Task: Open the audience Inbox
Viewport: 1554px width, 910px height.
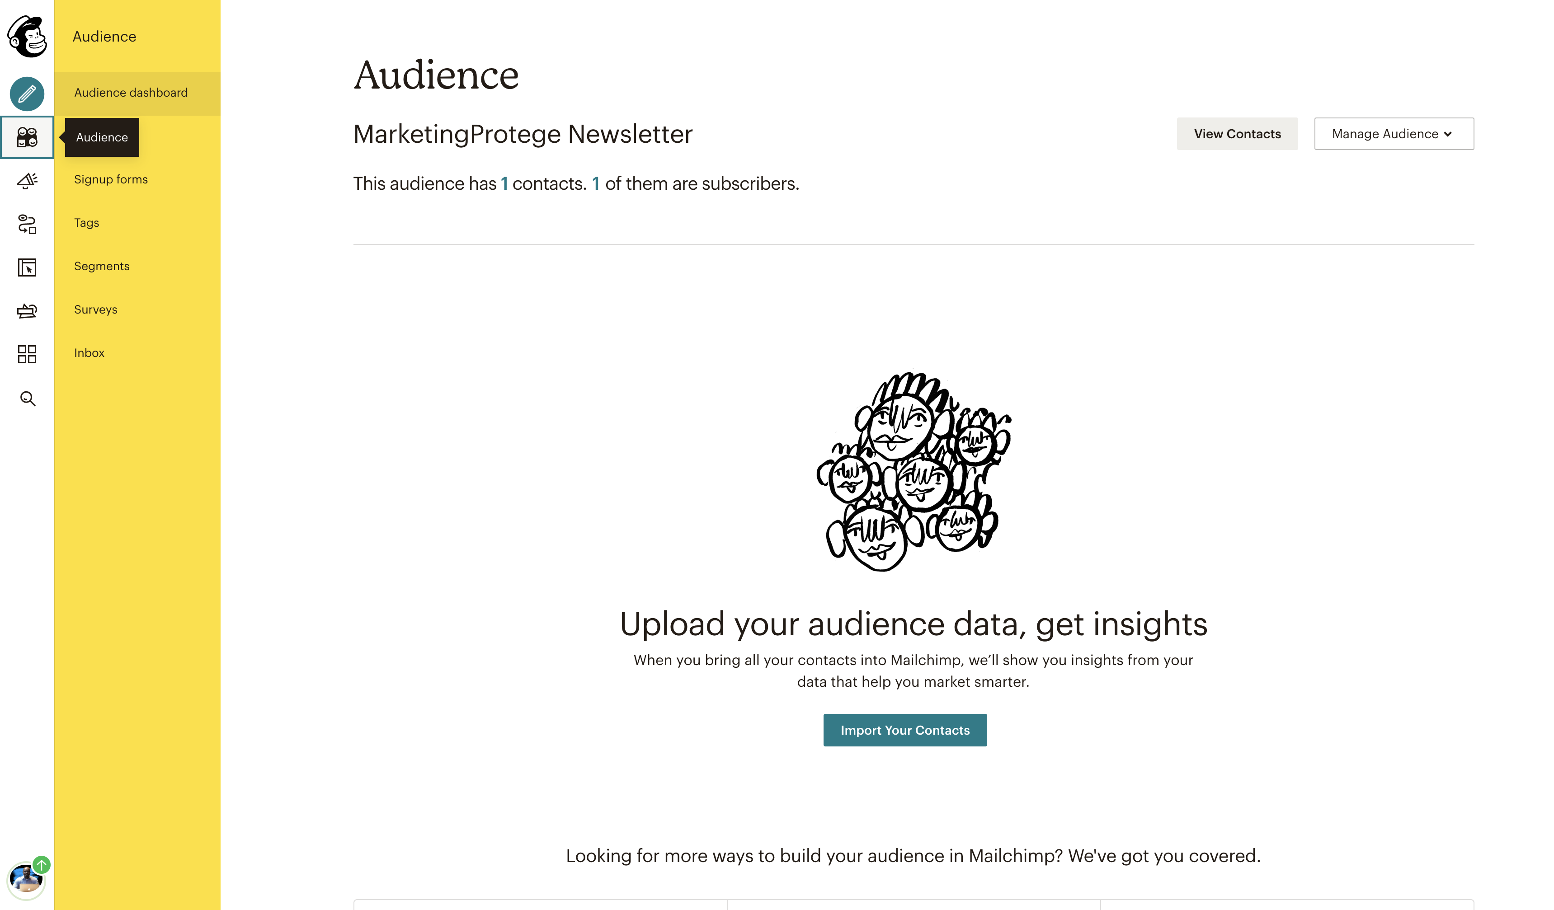Action: tap(89, 352)
